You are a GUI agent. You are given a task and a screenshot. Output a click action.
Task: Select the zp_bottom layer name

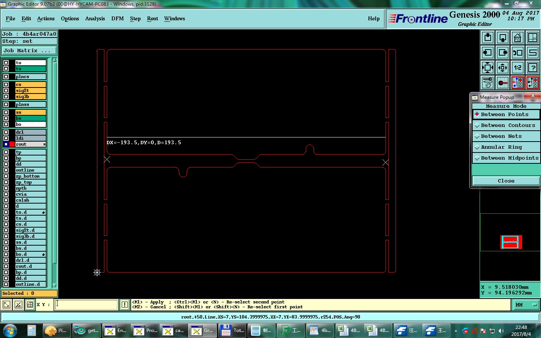click(x=30, y=176)
